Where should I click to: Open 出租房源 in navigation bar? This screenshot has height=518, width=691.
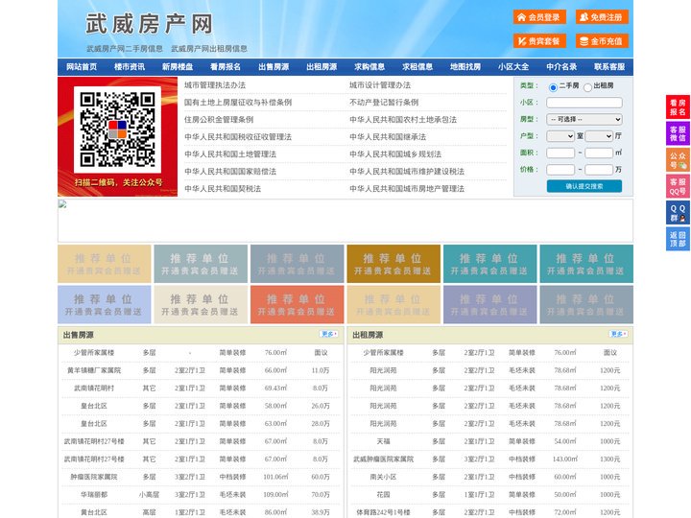[322, 67]
